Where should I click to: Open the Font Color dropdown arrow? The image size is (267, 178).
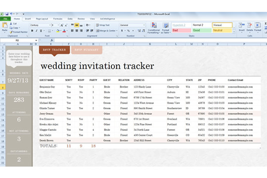tap(67, 31)
